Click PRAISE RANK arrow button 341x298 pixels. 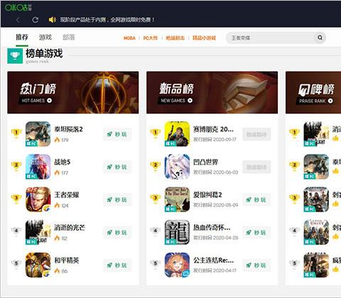(330, 101)
